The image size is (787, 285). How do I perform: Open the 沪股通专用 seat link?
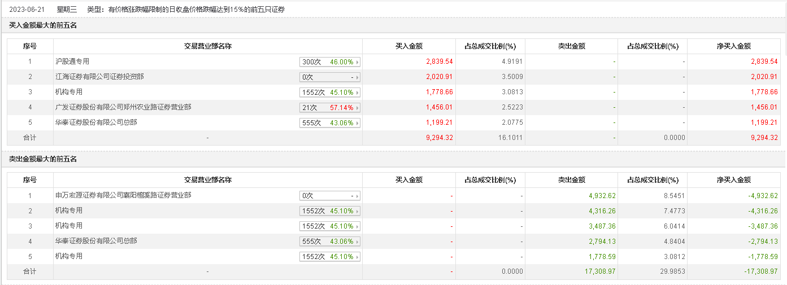pos(72,62)
